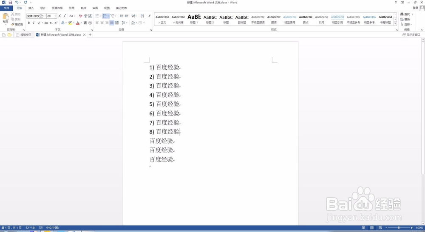Toggle justified alignment
Viewport: 425px width, 232px height.
[x=112, y=23]
